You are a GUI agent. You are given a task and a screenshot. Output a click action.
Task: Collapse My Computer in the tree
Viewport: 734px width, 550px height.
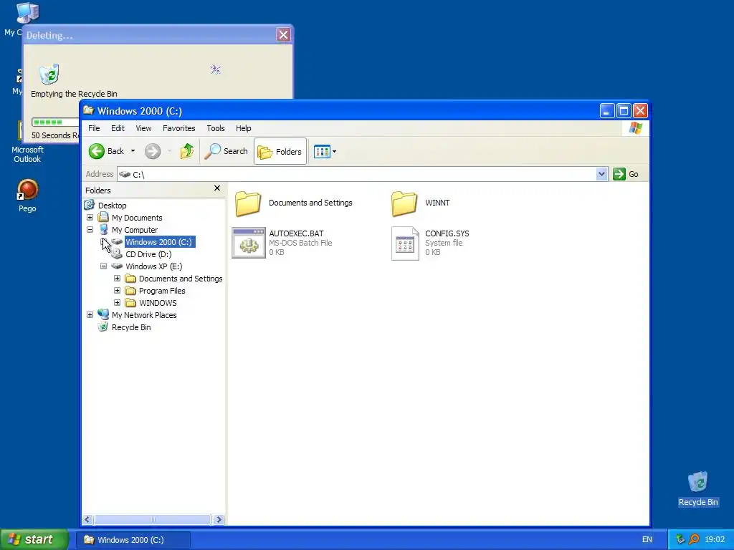point(90,230)
